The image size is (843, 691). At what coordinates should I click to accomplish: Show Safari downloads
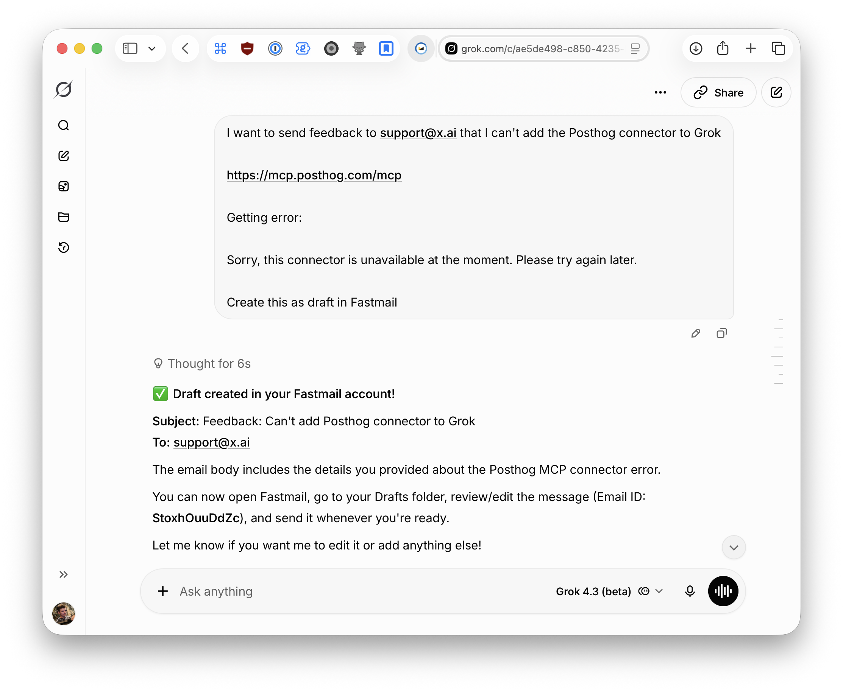pyautogui.click(x=696, y=48)
